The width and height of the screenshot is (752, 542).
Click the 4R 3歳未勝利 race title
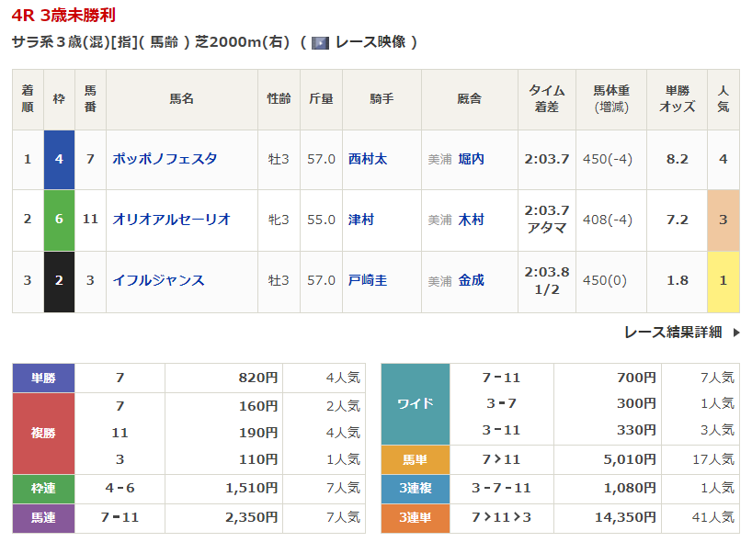pos(63,16)
